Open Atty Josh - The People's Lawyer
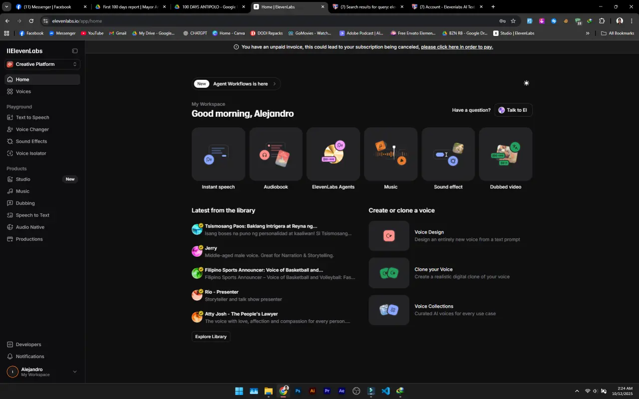Image resolution: width=639 pixels, height=399 pixels. [x=274, y=317]
